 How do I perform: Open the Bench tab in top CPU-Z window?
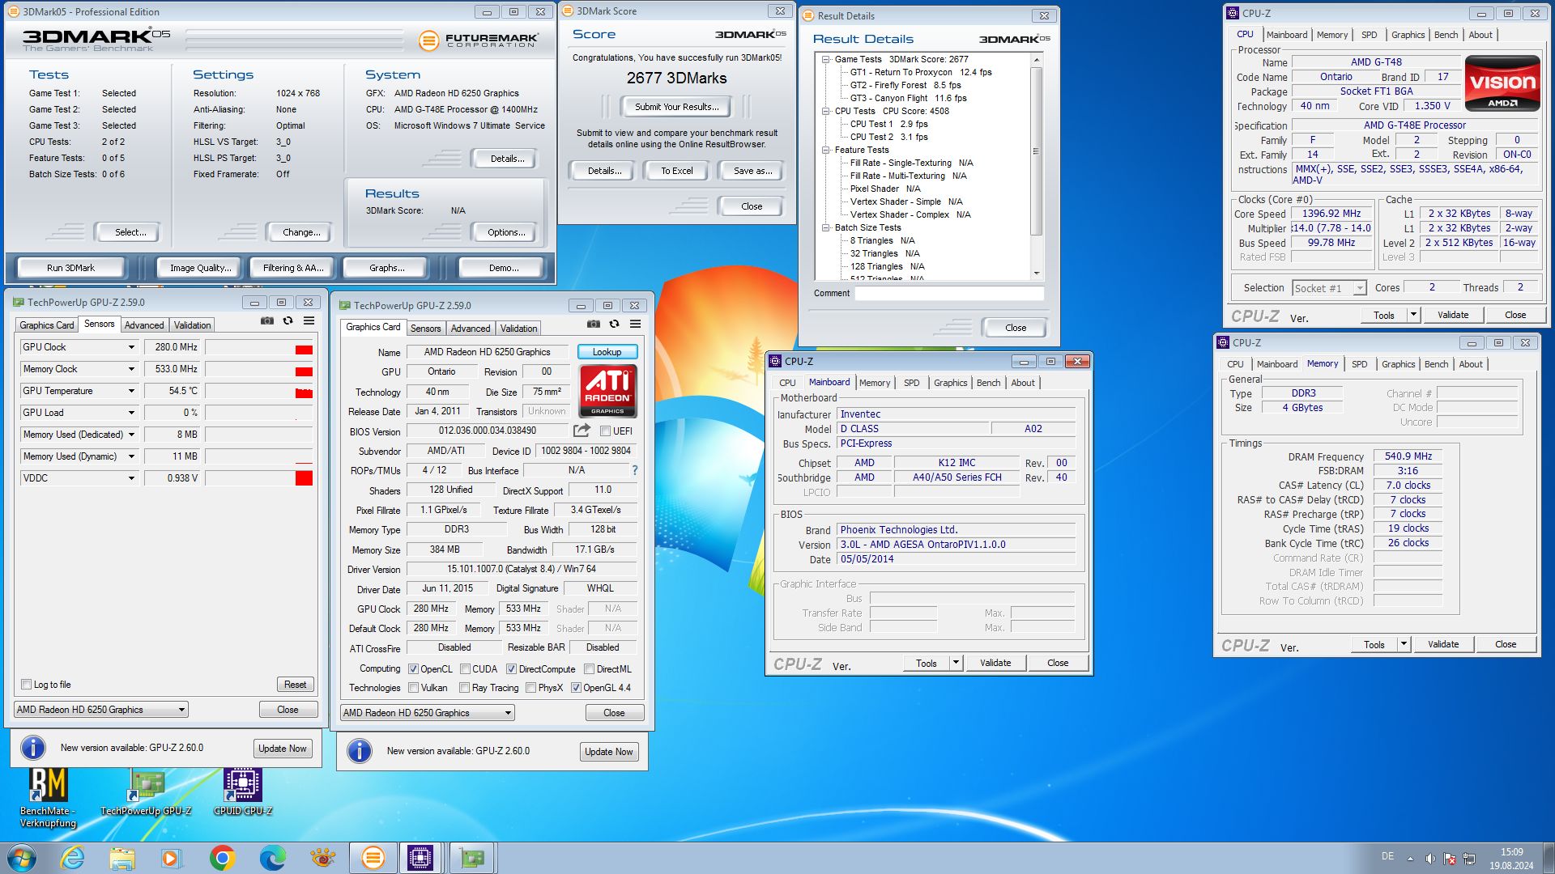[x=1446, y=35]
